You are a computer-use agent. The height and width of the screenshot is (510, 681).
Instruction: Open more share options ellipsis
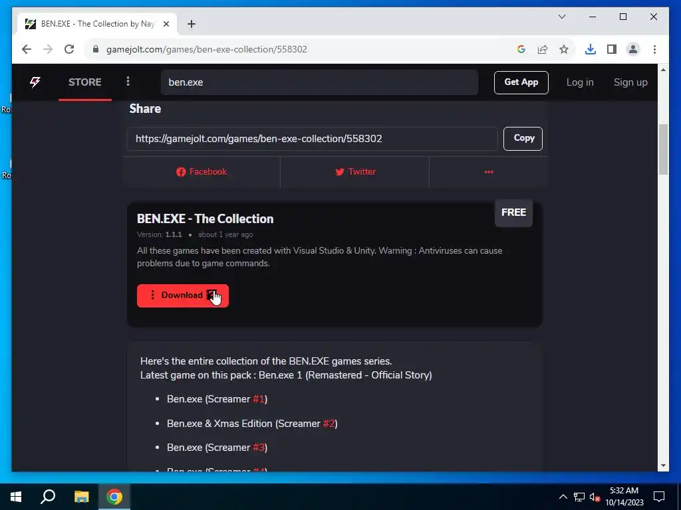click(489, 172)
